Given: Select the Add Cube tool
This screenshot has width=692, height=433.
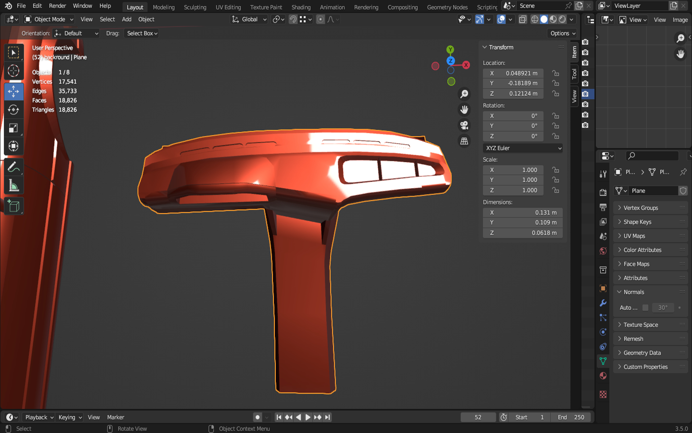Looking at the screenshot, I should point(13,206).
